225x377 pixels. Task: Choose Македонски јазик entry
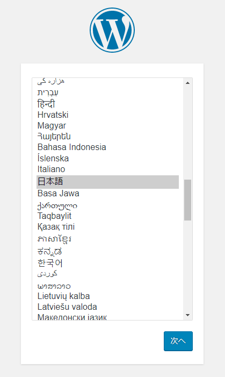[x=107, y=316]
